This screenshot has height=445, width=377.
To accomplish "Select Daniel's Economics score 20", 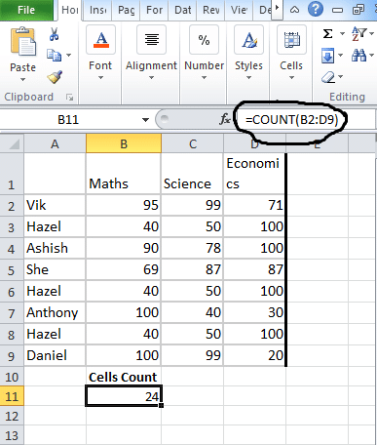I will [254, 355].
